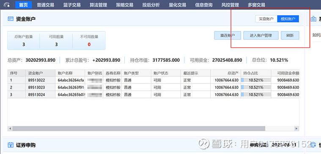Screen dimensions: 321x154
Task: Sort by the 持仓占比 column header
Action: 256,73
